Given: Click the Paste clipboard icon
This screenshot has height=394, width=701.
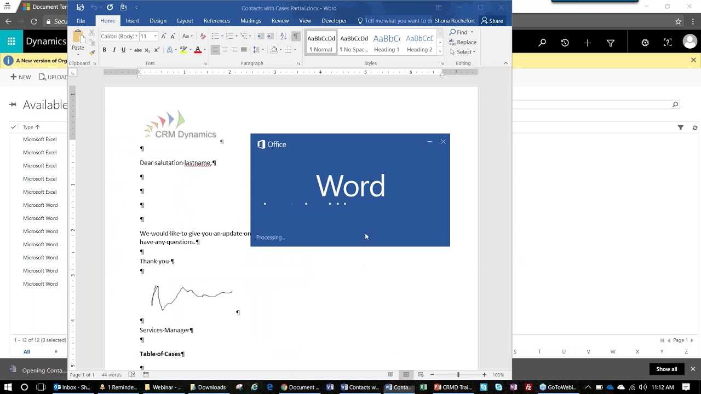Looking at the screenshot, I should click(x=78, y=36).
